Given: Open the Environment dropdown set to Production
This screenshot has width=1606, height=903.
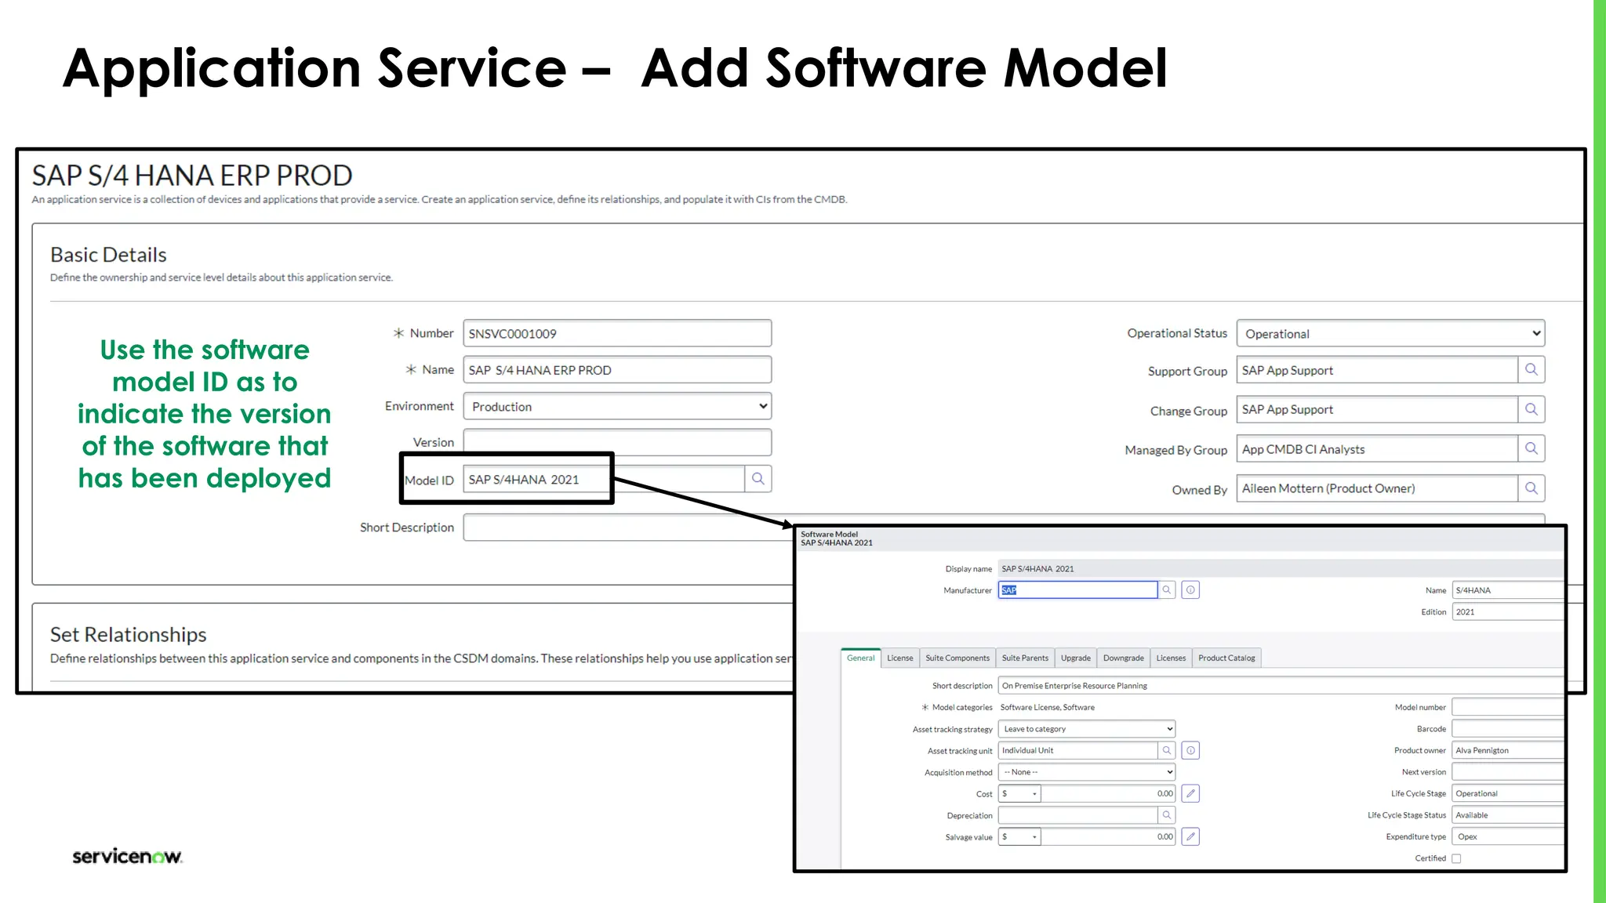Looking at the screenshot, I should (617, 407).
